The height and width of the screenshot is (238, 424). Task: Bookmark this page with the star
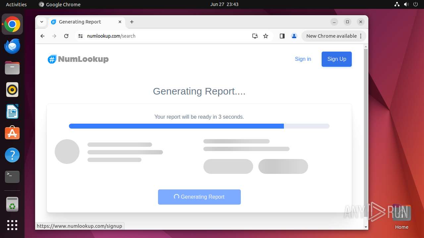click(266, 36)
